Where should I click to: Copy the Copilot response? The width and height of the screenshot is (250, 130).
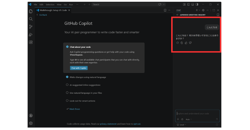[182, 43]
